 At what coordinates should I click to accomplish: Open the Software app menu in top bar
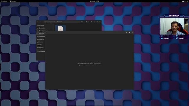[13, 1]
